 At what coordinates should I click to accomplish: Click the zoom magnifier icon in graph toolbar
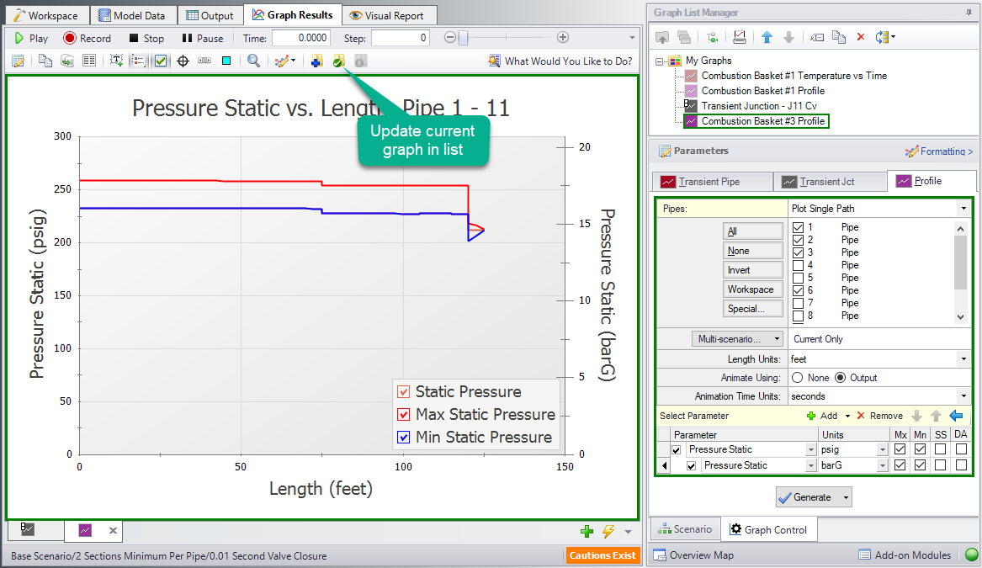253,61
